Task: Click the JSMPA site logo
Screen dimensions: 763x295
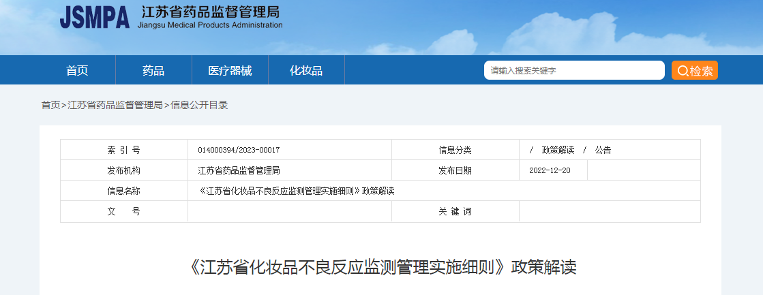Action: 95,18
